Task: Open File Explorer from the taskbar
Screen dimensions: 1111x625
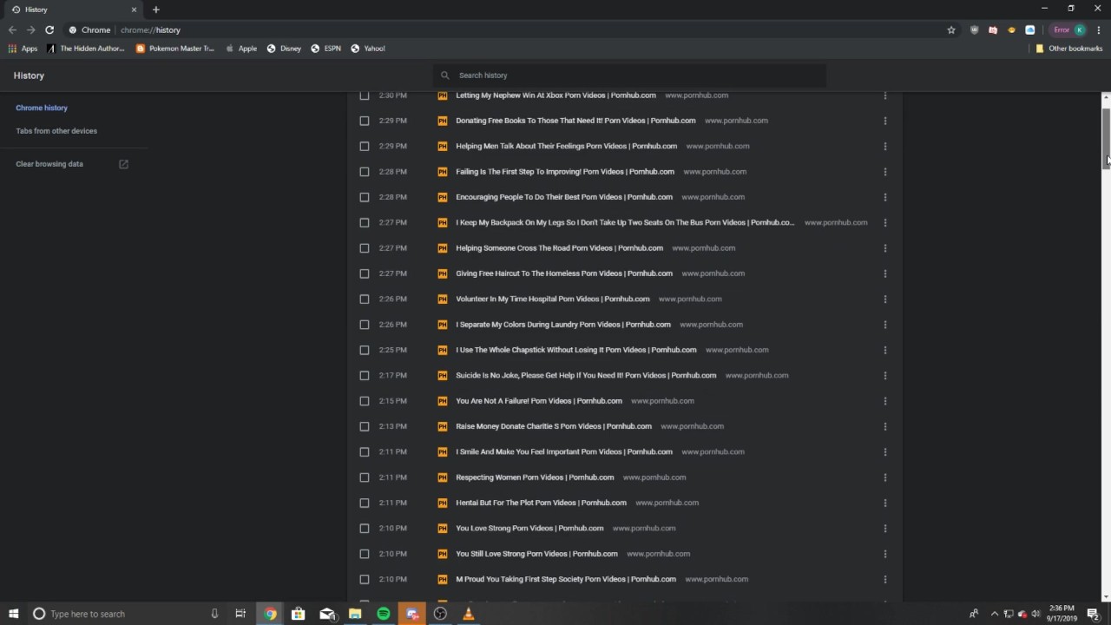Action: [x=355, y=614]
